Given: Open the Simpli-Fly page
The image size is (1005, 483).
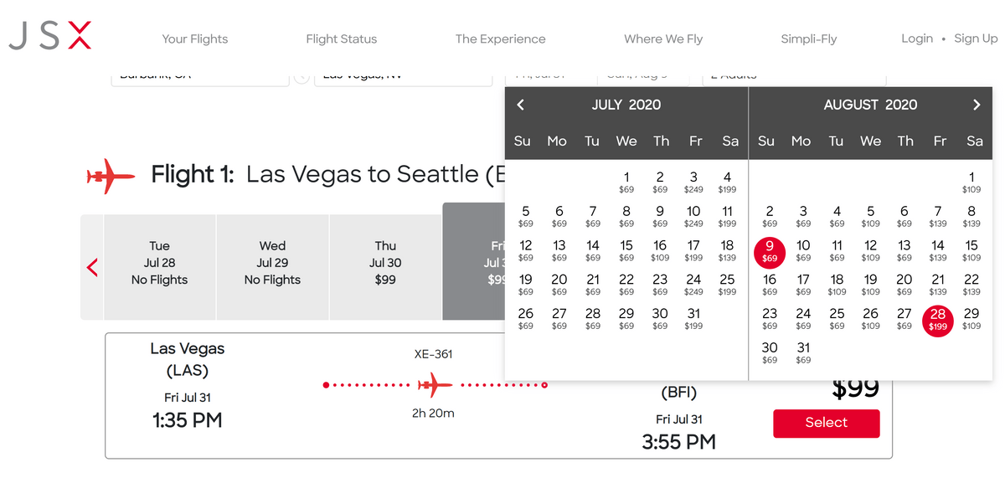Looking at the screenshot, I should [809, 39].
